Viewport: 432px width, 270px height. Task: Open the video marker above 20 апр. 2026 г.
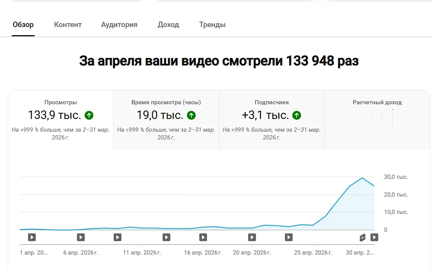(252, 237)
